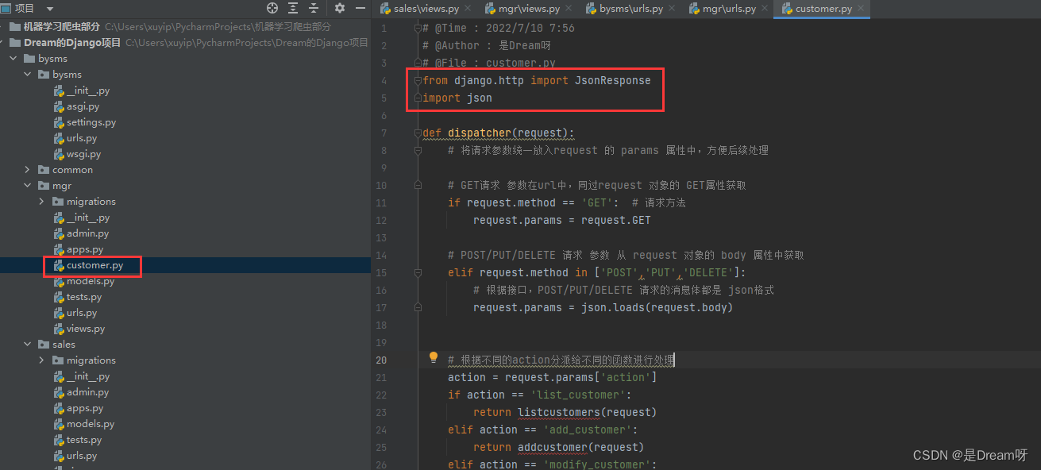Click the Python file icon beside wsgi.py
Image resolution: width=1041 pixels, height=470 pixels.
point(59,154)
